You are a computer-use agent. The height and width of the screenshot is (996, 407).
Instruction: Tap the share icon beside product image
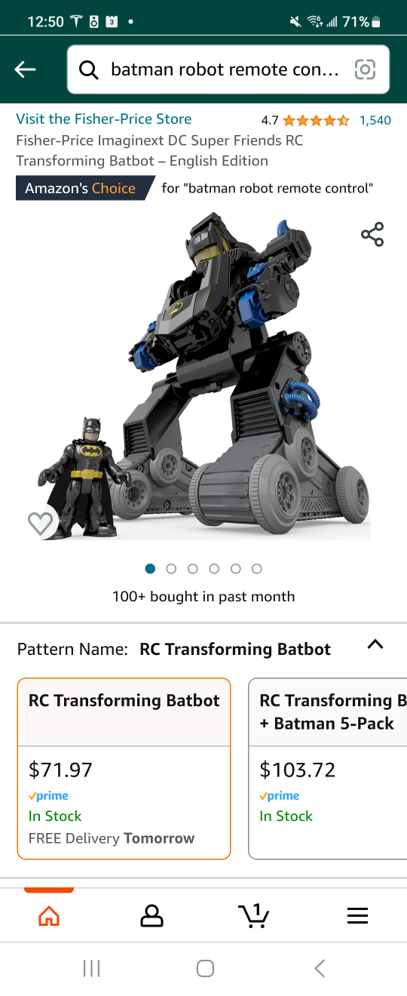[x=372, y=234]
